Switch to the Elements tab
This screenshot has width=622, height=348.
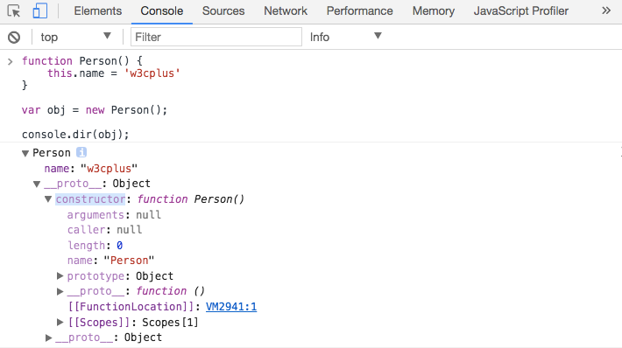point(97,11)
